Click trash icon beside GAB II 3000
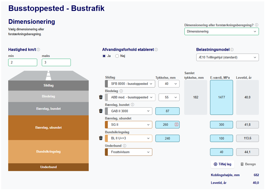Viewport: 266px width, 191px height. (101, 111)
